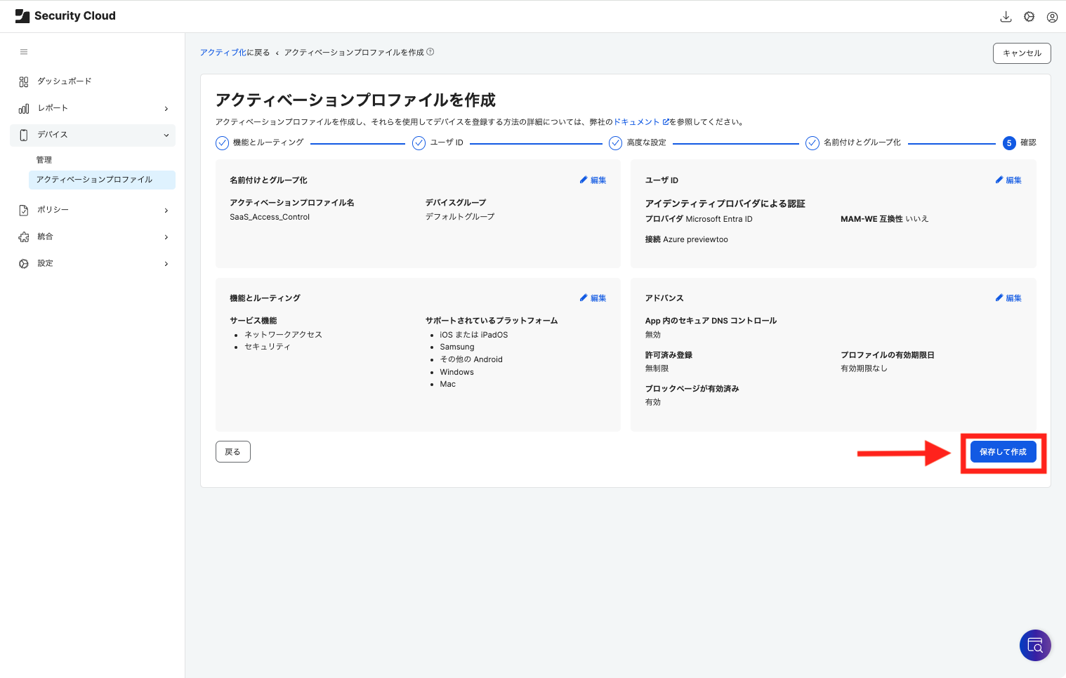Expand the 統合 chevron
The width and height of the screenshot is (1066, 678).
pos(166,237)
